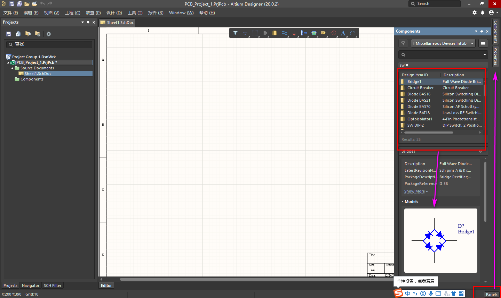501x298 pixels.
Task: Click save icon in Projects panel toolbar
Action: click(x=9, y=34)
